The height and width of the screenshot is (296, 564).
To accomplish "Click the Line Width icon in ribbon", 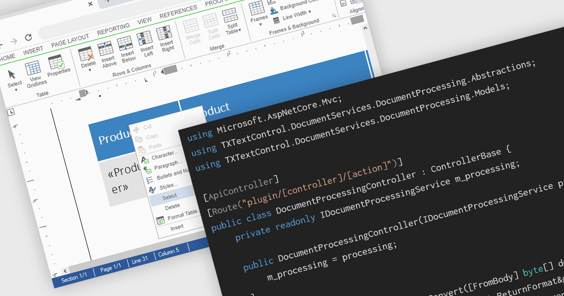I will pos(276,20).
